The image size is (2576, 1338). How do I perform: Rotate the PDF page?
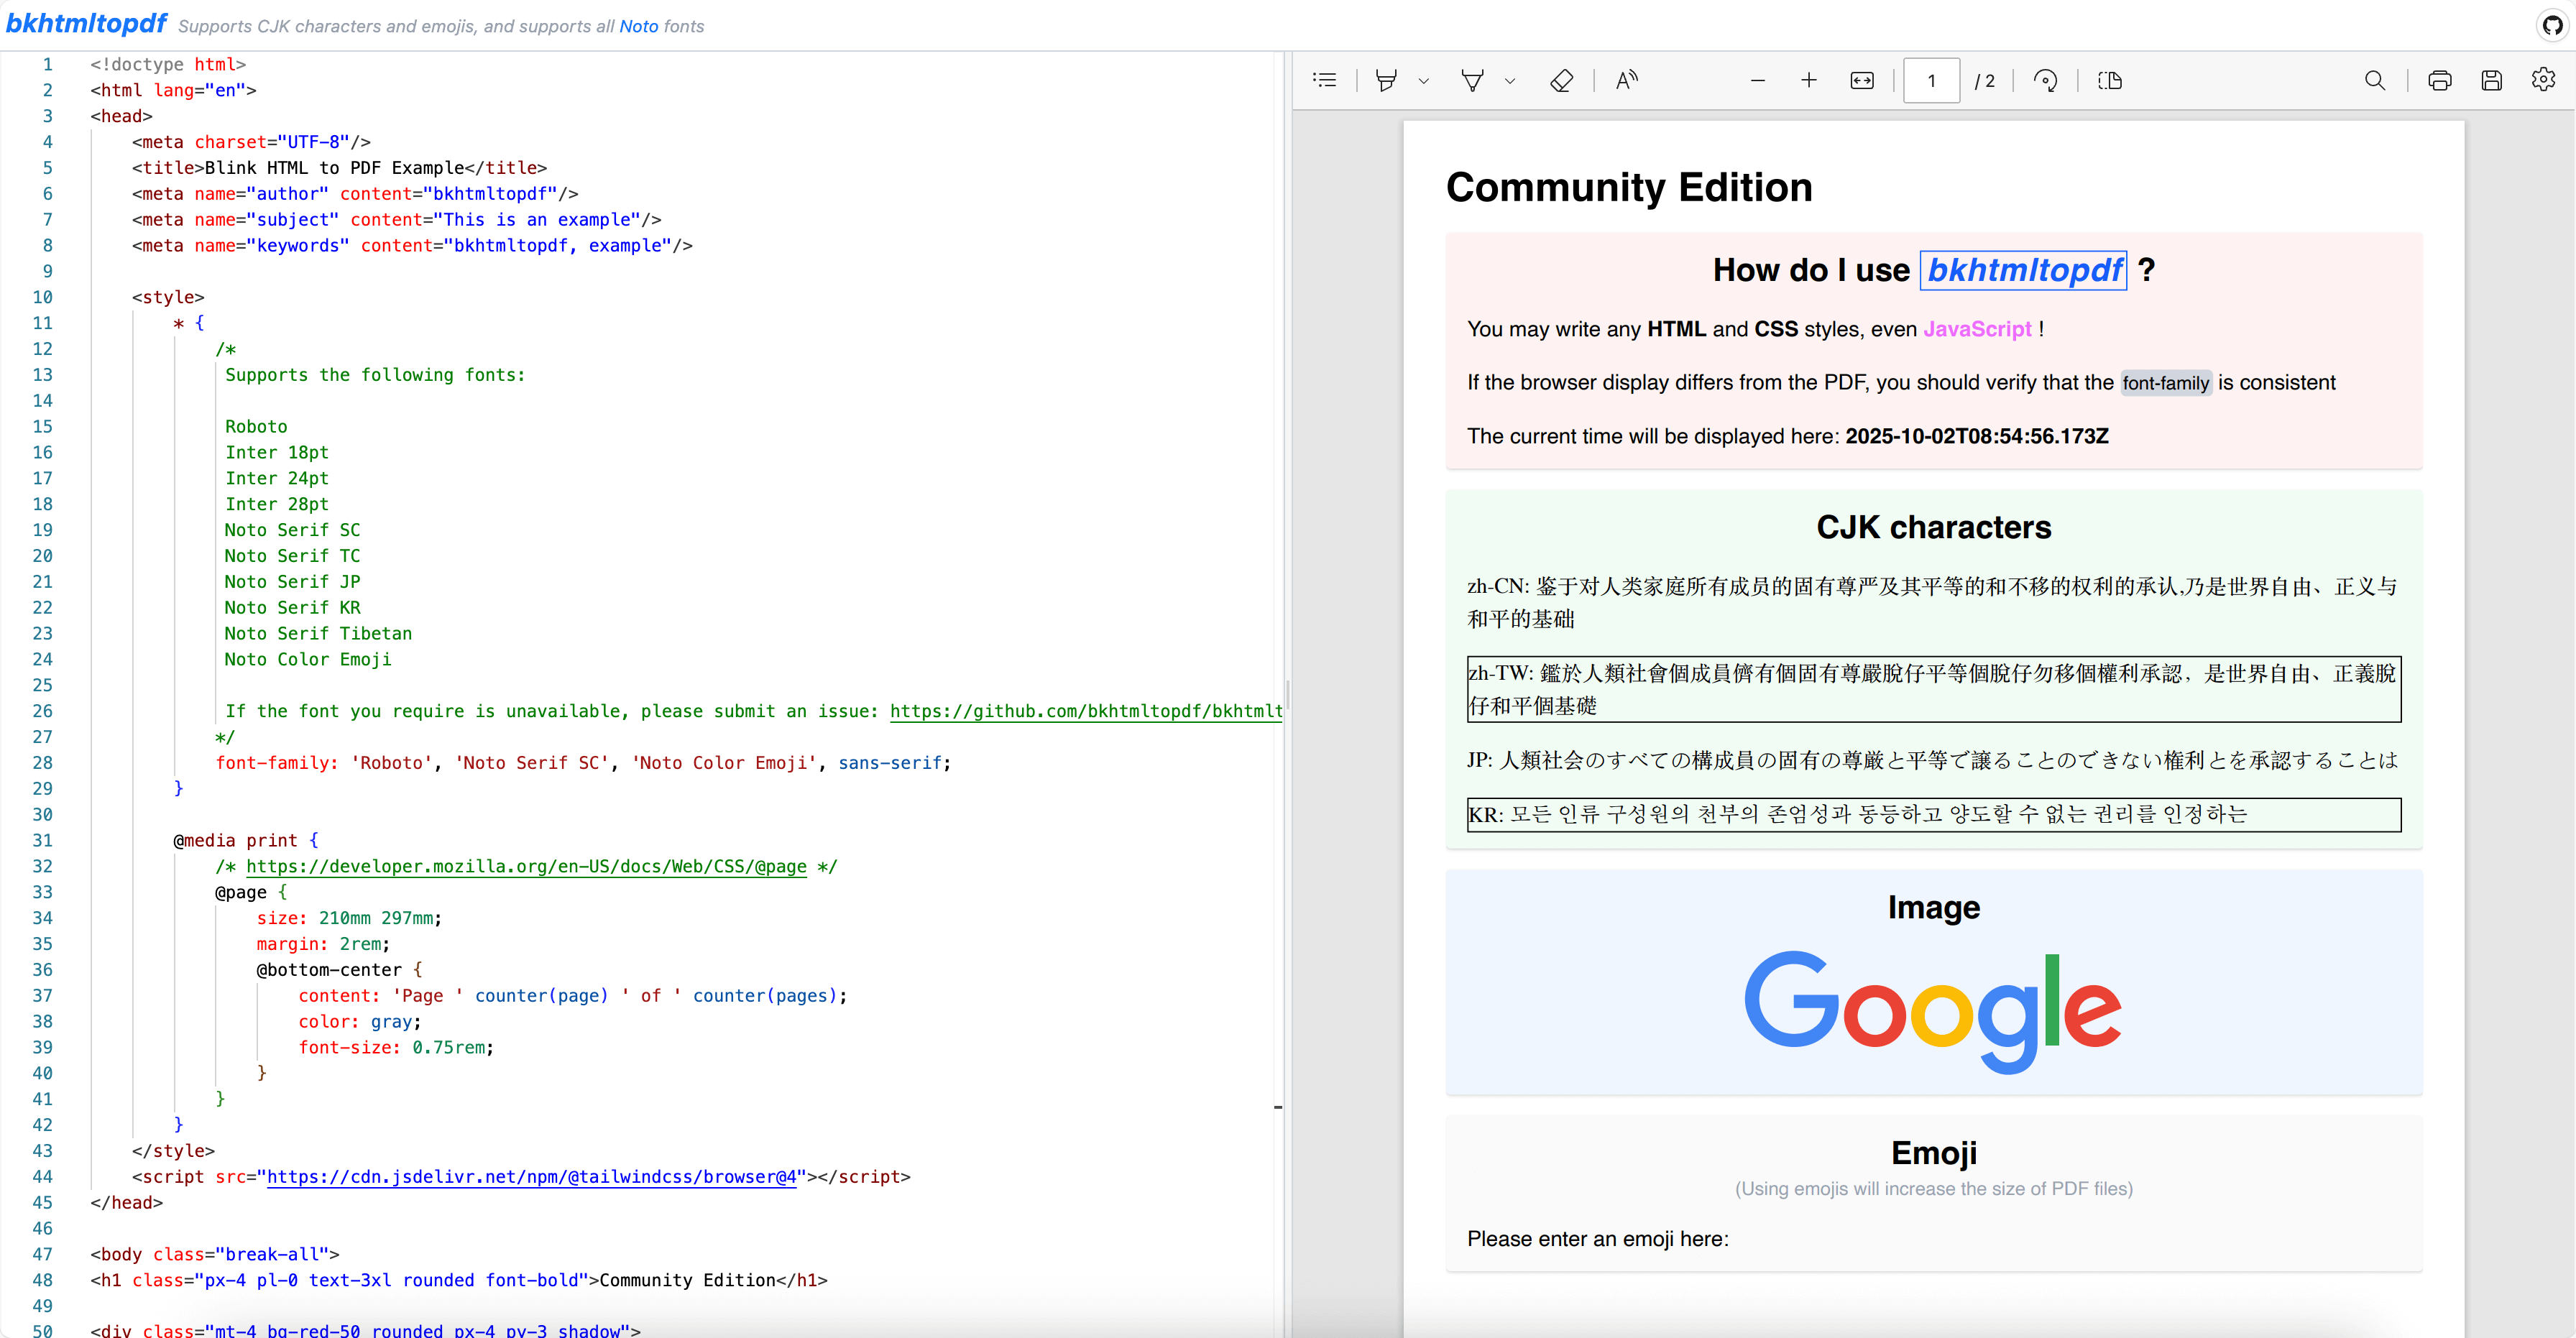coord(2046,80)
